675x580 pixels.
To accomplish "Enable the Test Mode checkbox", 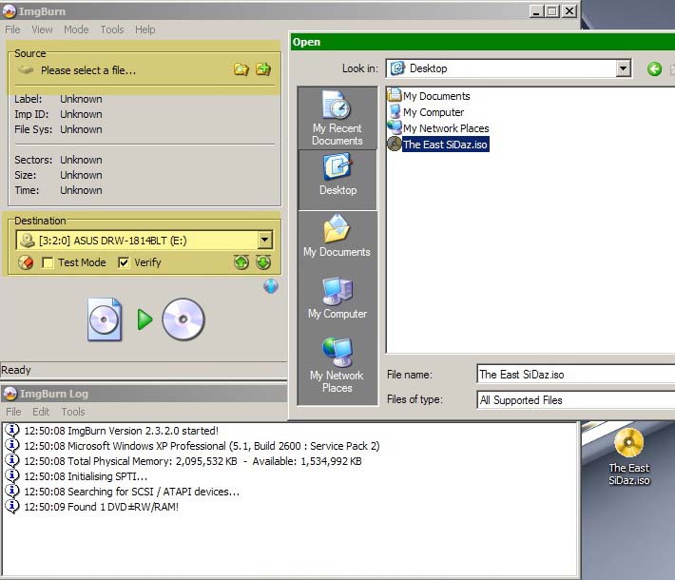I will pyautogui.click(x=48, y=262).
